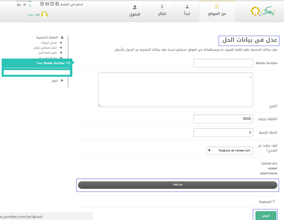Go to the ابدأ tab
Viewport: 284px width, 220px height.
tap(187, 11)
